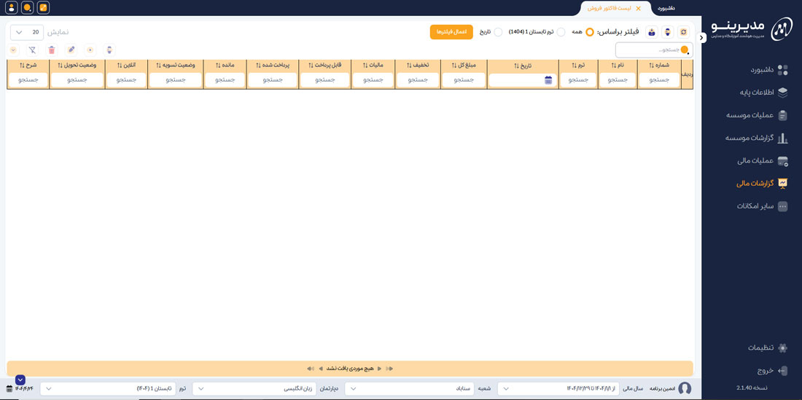Switch to the داشبورد tab
The height and width of the screenshot is (400, 802).
(x=666, y=8)
